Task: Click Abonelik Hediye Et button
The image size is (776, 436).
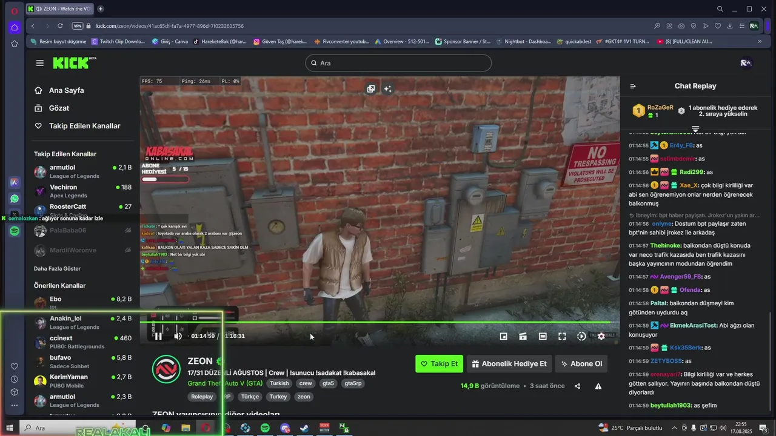Action: 509,364
